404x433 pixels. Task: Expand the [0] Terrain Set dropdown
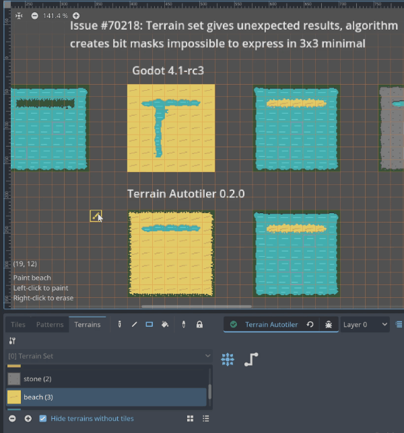[109, 356]
